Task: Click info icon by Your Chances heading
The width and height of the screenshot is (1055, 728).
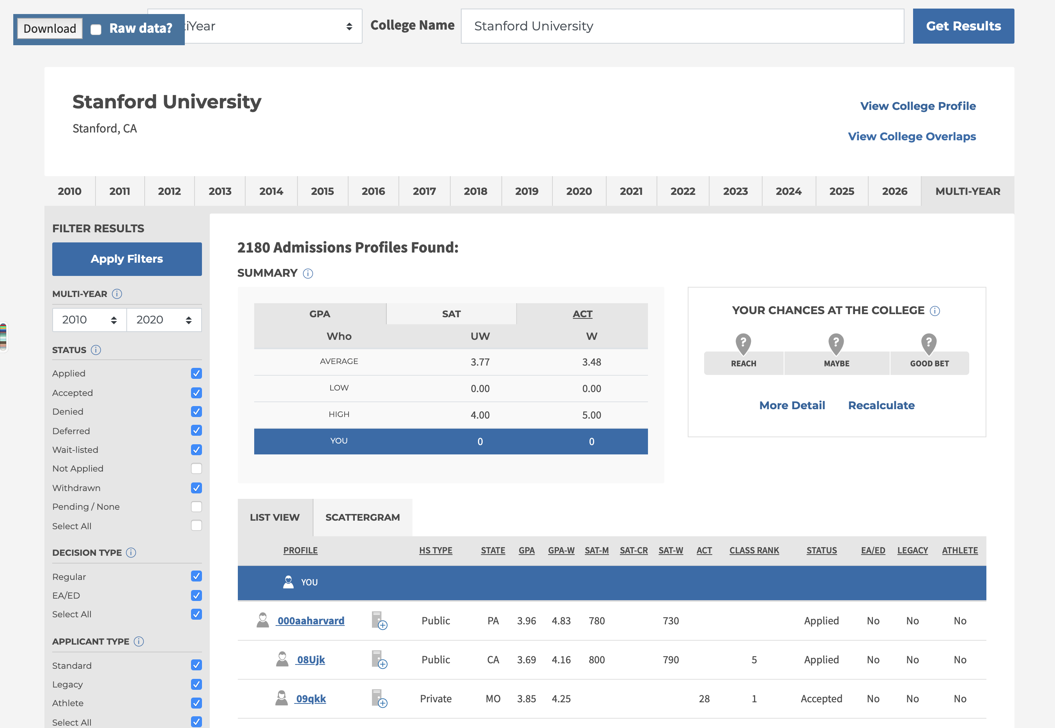Action: point(935,311)
